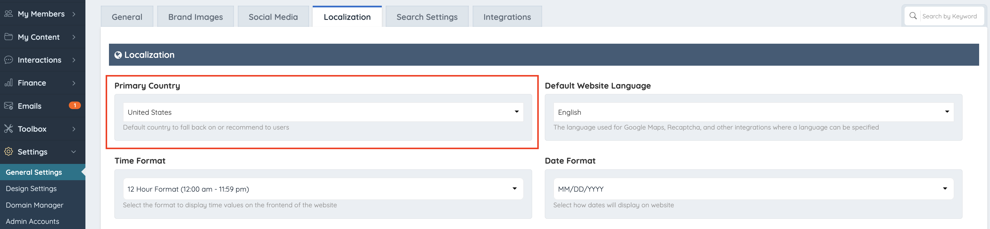Expand the Toolbox submenu chevron
990x229 pixels.
point(74,129)
